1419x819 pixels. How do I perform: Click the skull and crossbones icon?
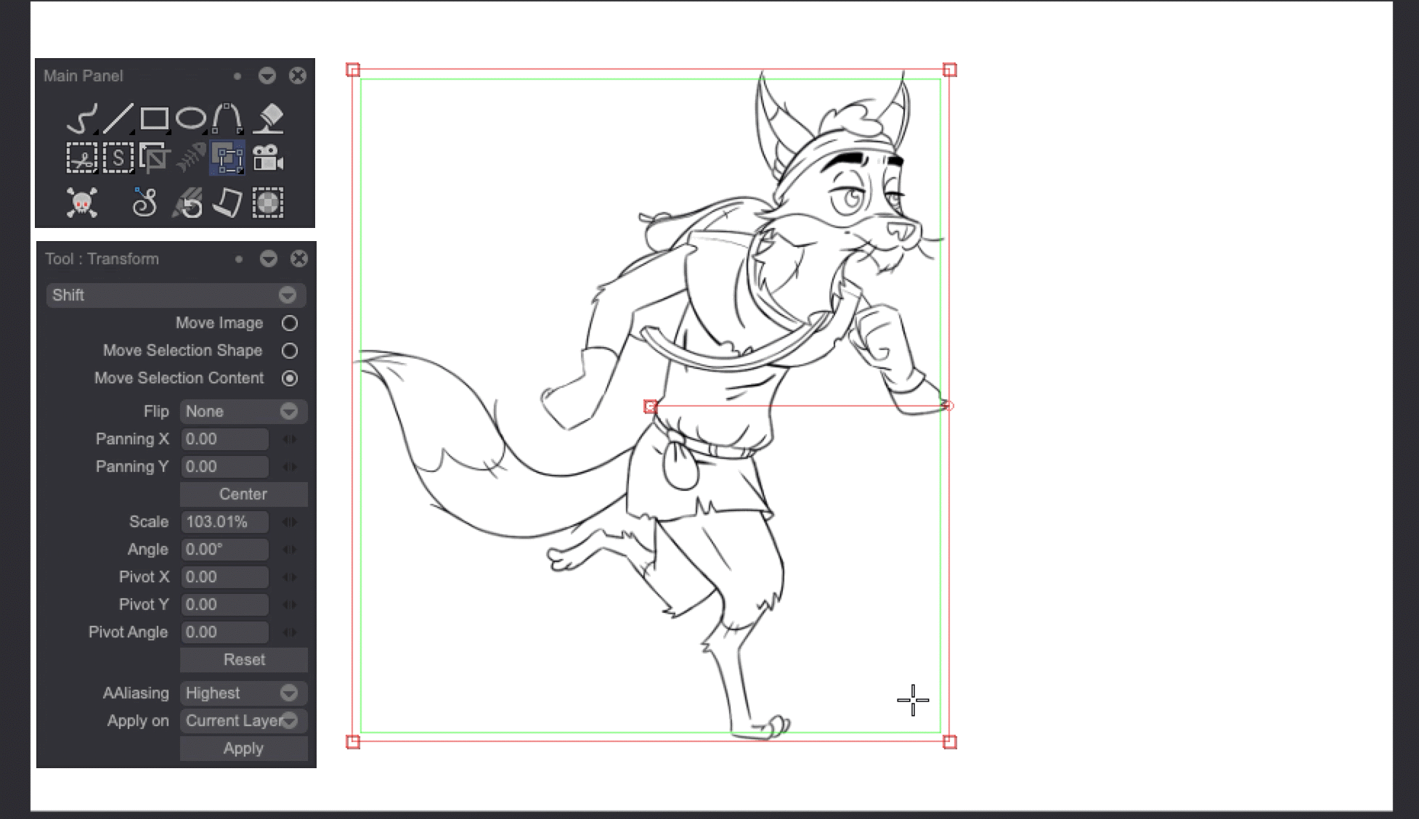[81, 203]
